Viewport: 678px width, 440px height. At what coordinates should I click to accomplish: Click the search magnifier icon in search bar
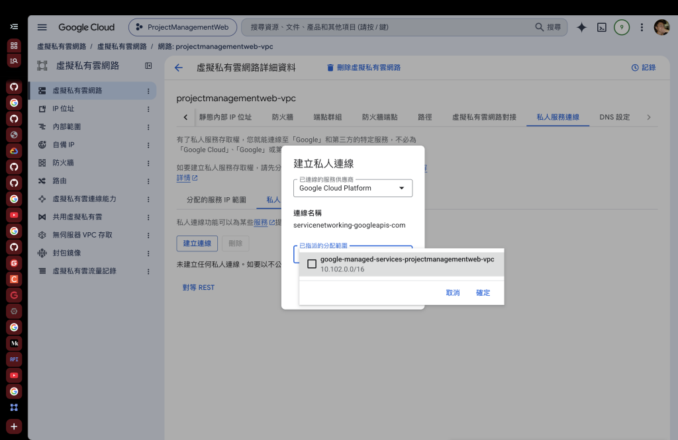click(539, 27)
